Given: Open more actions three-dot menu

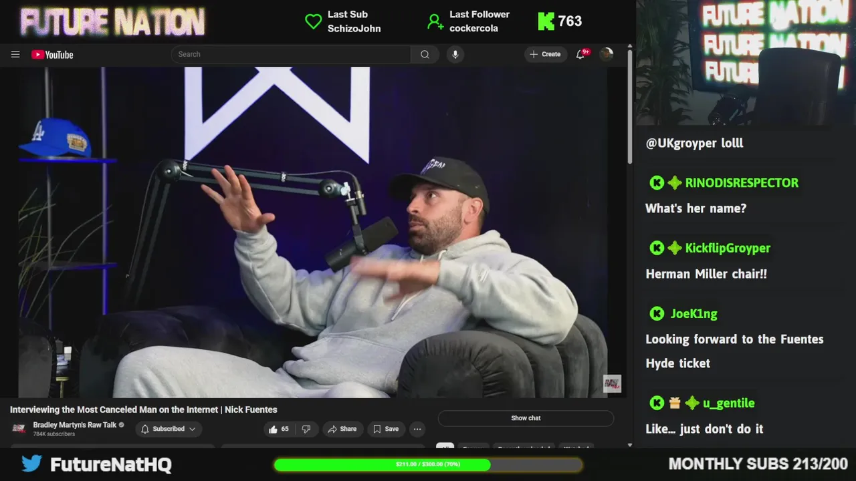Looking at the screenshot, I should tap(417, 429).
